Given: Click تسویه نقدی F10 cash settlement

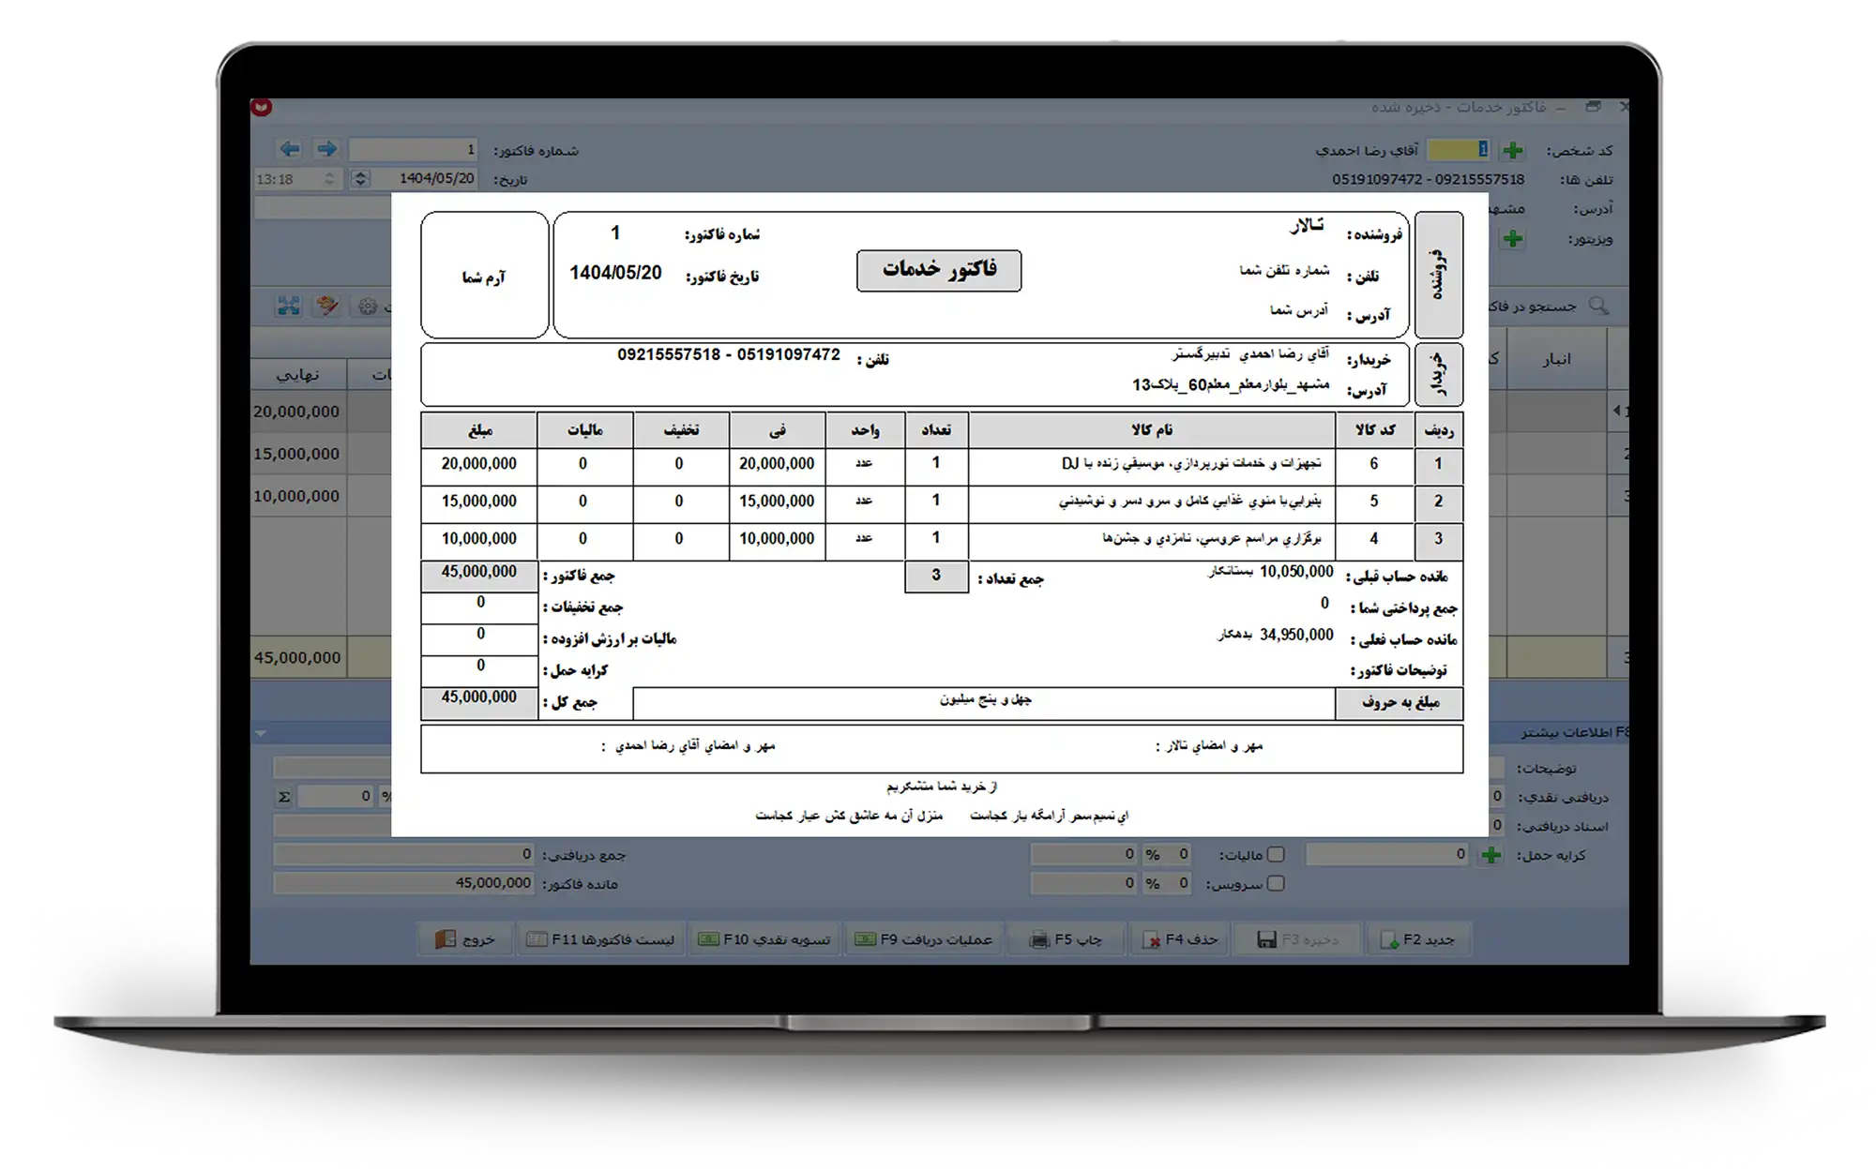Looking at the screenshot, I should (764, 939).
